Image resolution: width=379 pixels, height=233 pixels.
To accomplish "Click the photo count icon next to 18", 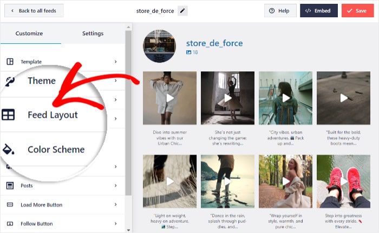I will point(188,52).
